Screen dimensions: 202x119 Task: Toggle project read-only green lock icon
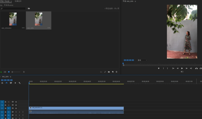tap(1, 72)
